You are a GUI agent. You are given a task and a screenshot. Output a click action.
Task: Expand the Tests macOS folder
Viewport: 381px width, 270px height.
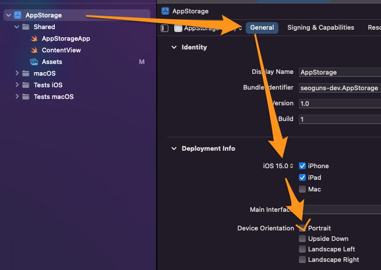point(17,97)
